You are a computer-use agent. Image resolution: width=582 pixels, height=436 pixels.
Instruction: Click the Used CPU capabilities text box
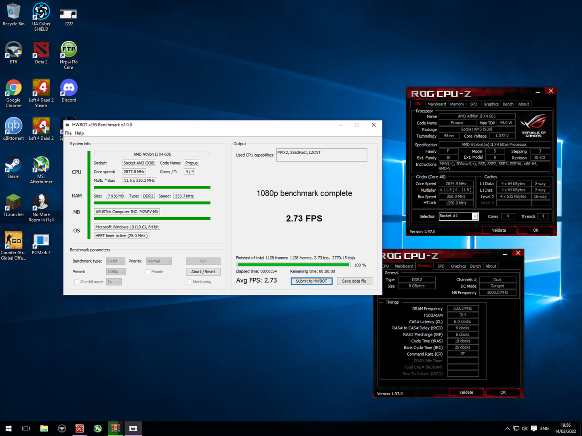[x=322, y=155]
